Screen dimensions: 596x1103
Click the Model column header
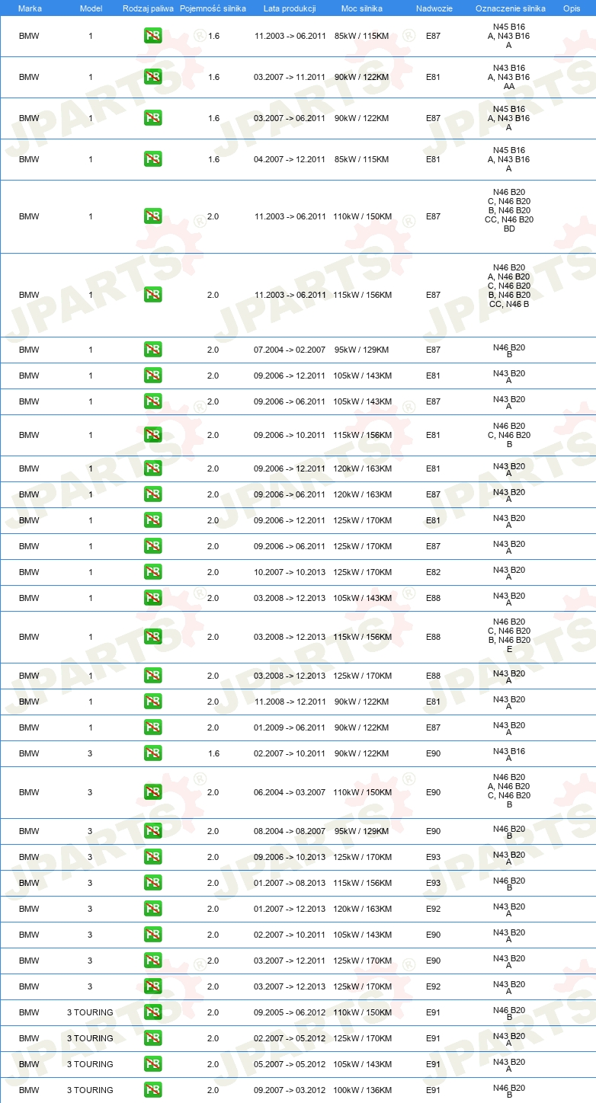coord(91,8)
